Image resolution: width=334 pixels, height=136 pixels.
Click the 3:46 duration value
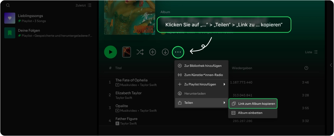coord(305,82)
